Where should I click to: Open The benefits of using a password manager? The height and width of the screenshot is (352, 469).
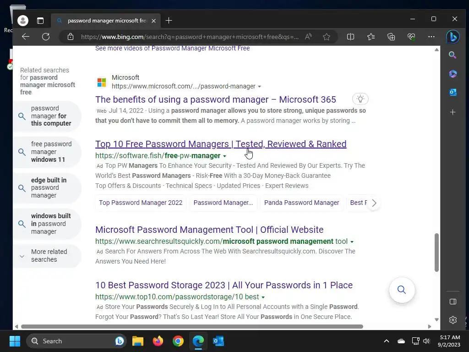216,99
